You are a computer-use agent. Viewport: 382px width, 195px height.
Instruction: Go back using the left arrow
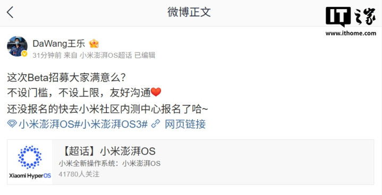click(10, 12)
